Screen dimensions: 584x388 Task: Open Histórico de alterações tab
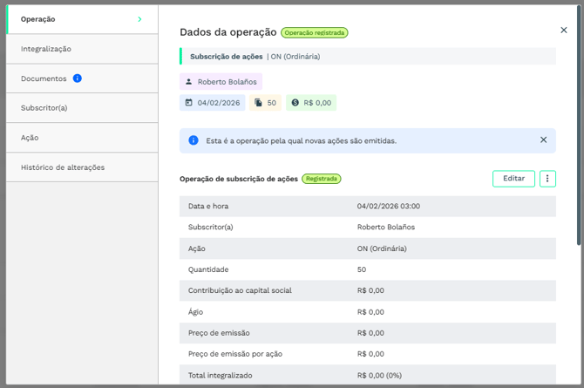point(63,167)
